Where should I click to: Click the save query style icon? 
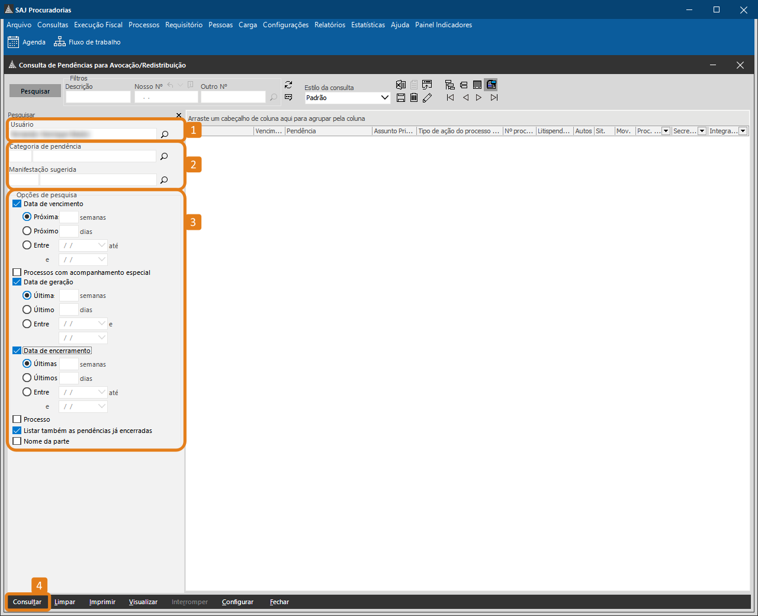click(x=400, y=98)
